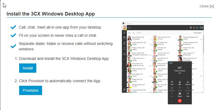The width and height of the screenshot is (215, 110).
Task: Close the dialog via close [x]
Action: (x=207, y=6)
